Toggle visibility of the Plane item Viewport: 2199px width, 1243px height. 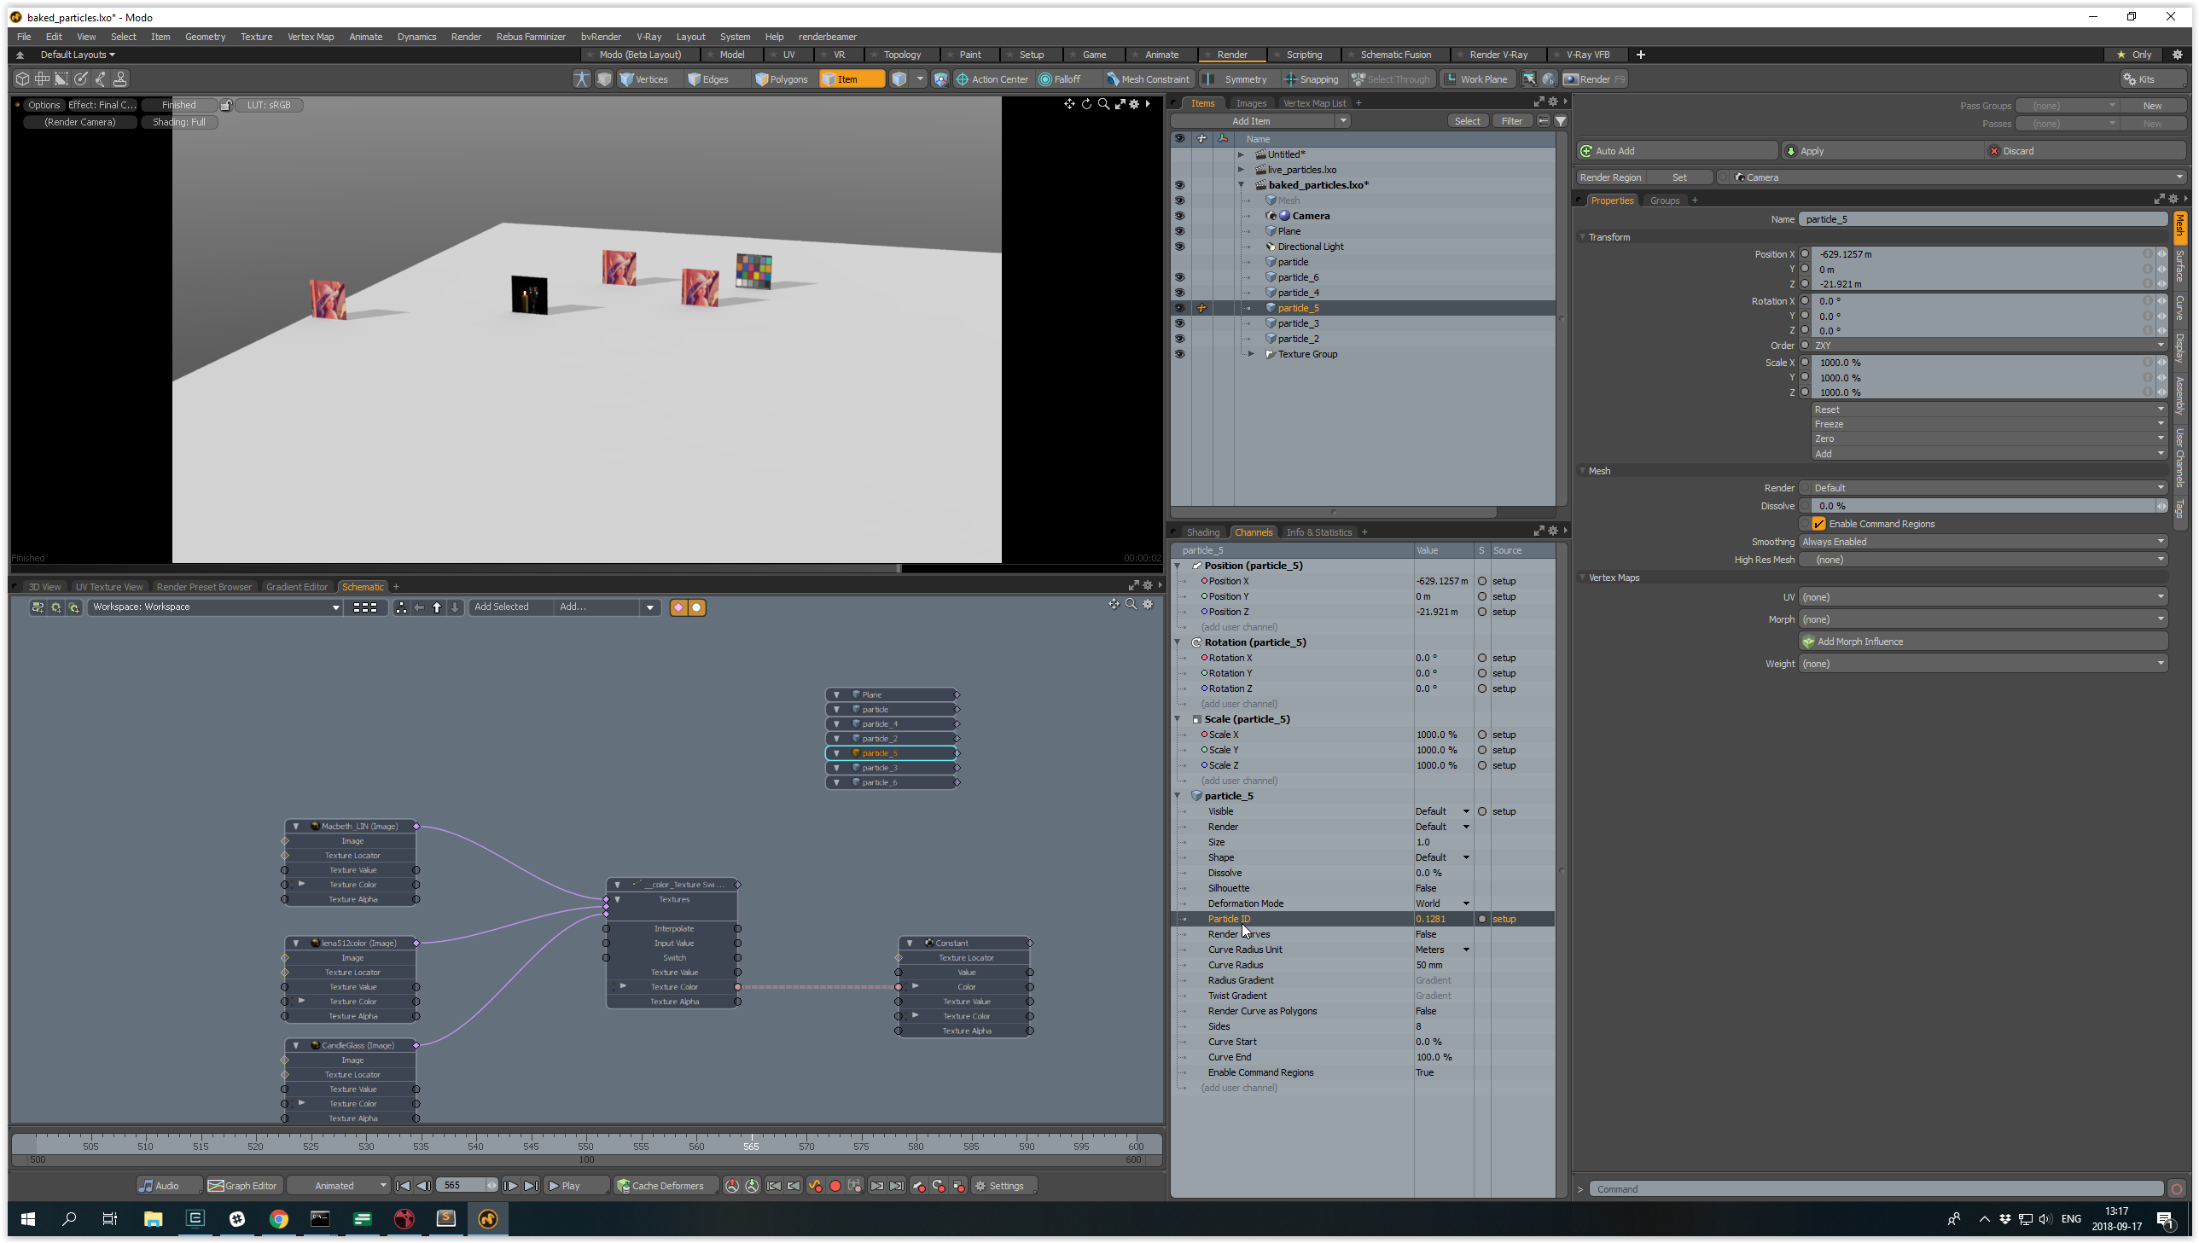click(1180, 231)
